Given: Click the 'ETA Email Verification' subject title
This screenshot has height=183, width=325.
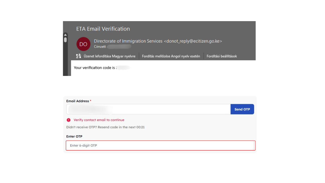Looking at the screenshot, I should 103,29.
